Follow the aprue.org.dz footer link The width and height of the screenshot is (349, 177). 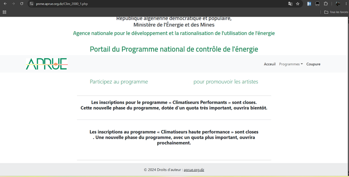click(194, 170)
